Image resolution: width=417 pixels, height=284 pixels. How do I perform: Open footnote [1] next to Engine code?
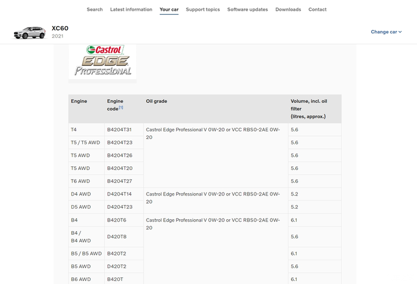(121, 108)
